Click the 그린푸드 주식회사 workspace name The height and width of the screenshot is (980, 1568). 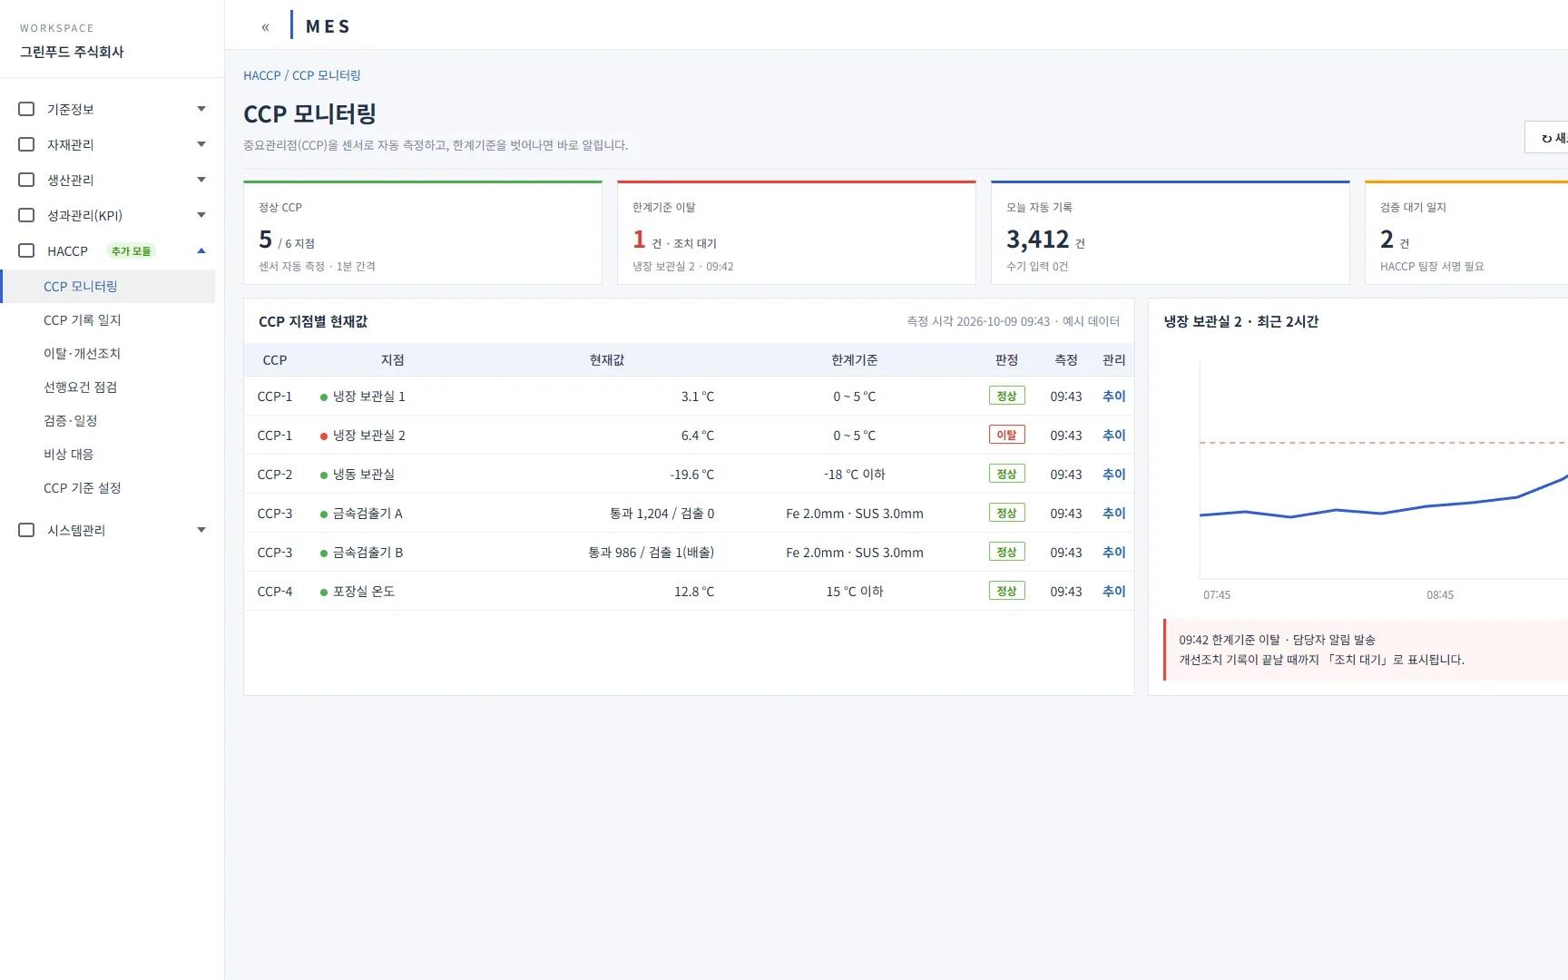pos(72,52)
